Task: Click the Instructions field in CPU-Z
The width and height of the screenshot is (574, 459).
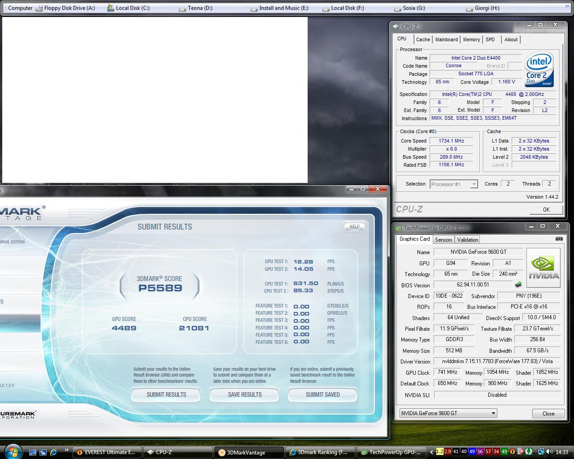Action: point(493,118)
